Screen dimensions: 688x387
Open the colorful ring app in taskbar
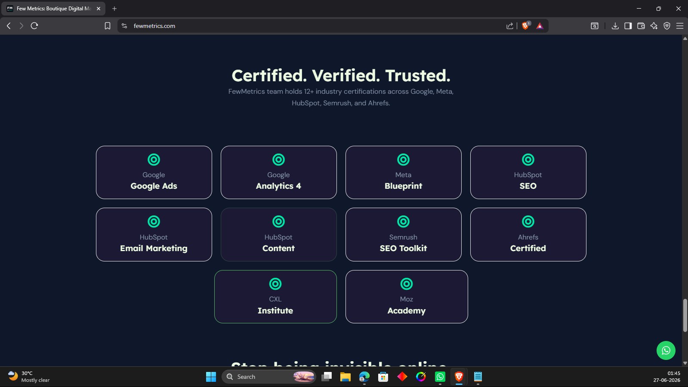[421, 377]
